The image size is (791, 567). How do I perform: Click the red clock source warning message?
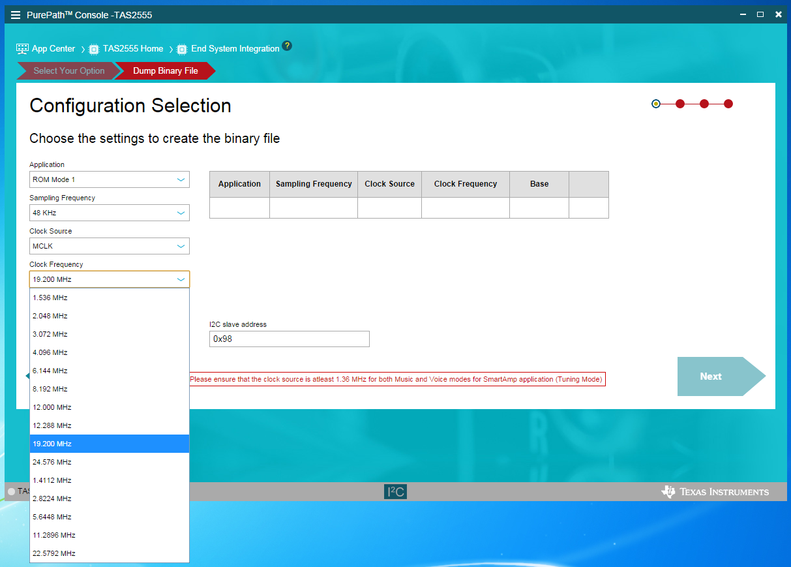(397, 379)
